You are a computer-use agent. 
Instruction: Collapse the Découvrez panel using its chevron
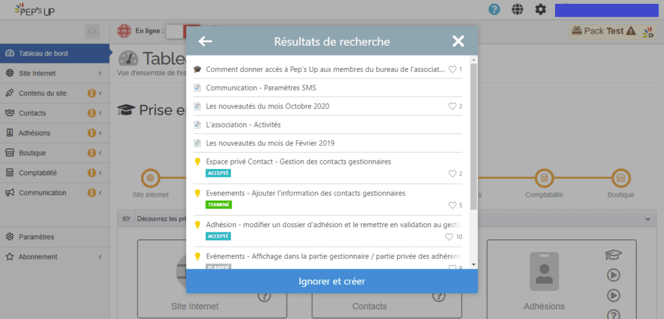pos(647,219)
